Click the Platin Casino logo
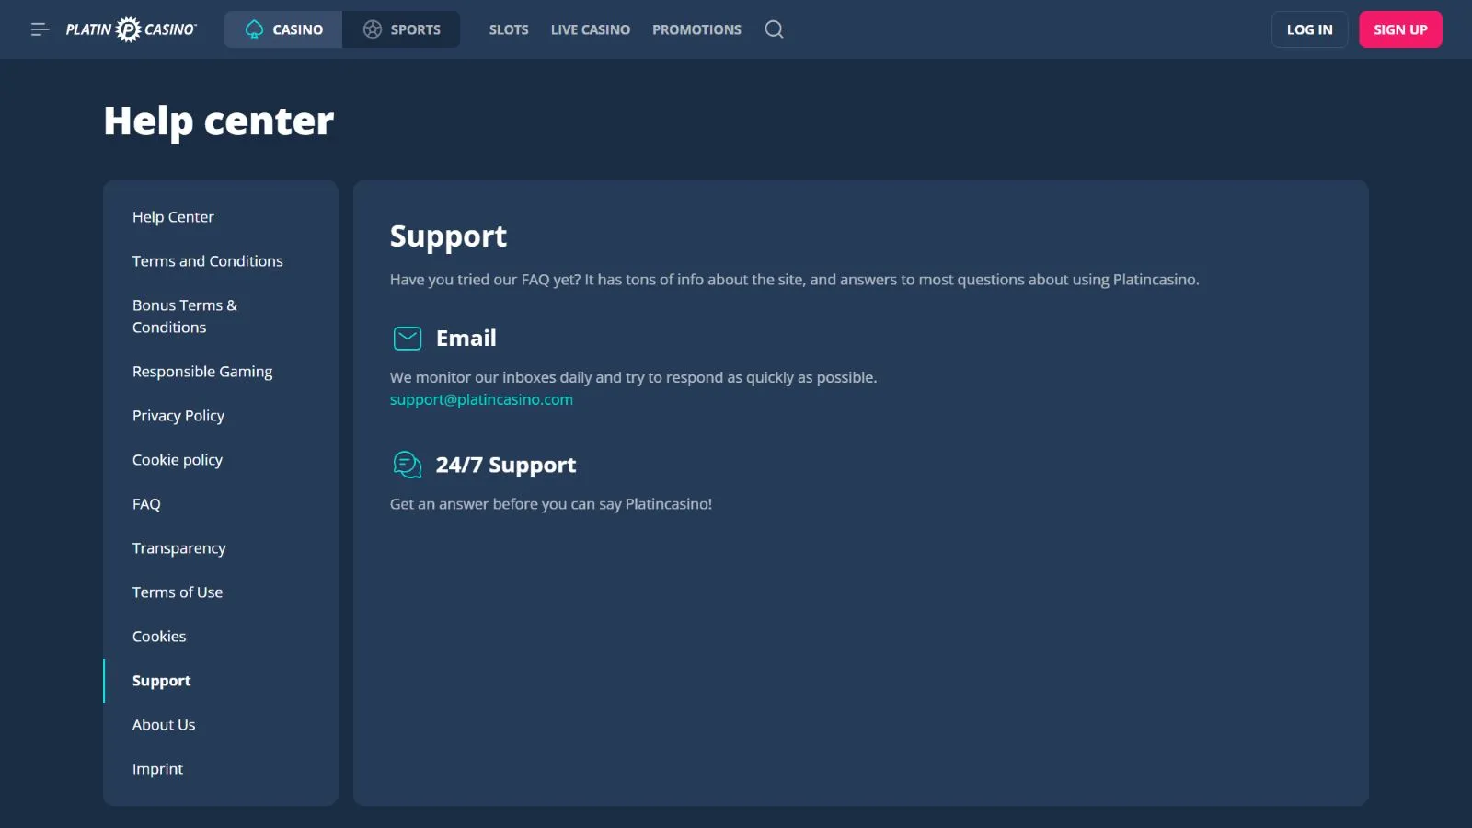1472x828 pixels. pos(131,29)
